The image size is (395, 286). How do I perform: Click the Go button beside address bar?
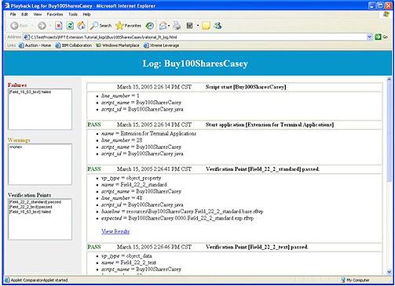[381, 37]
